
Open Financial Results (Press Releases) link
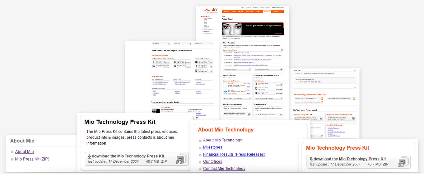(234, 154)
